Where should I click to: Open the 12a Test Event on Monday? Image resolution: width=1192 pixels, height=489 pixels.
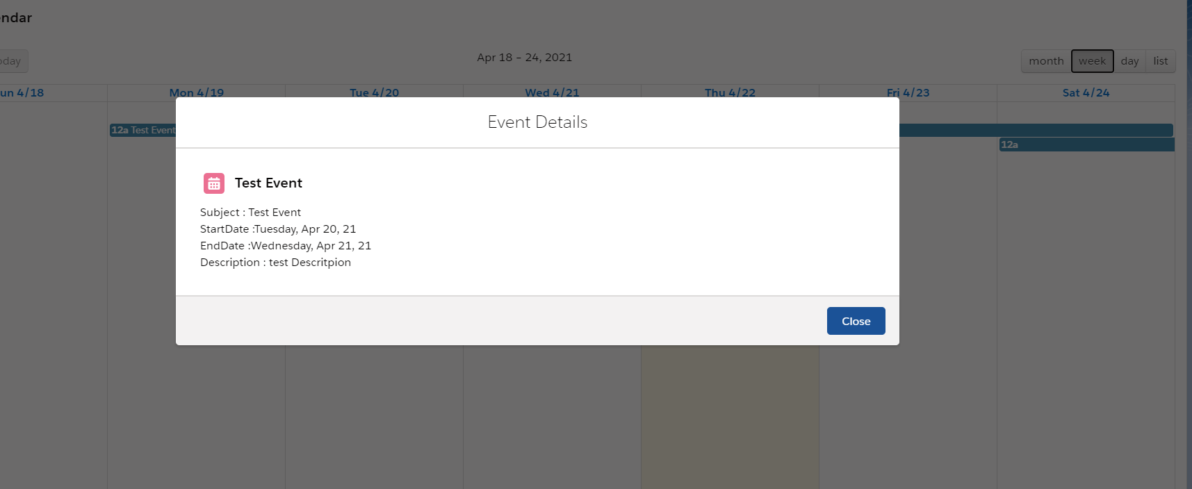pos(142,130)
